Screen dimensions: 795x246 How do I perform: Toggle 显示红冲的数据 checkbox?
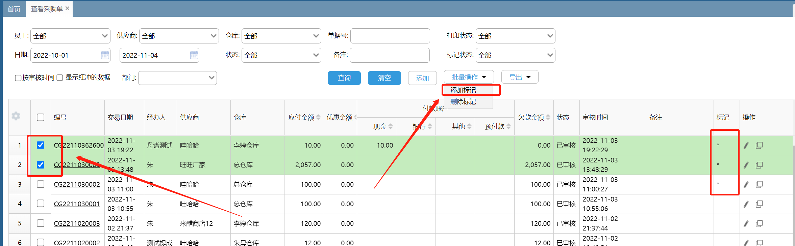point(60,78)
